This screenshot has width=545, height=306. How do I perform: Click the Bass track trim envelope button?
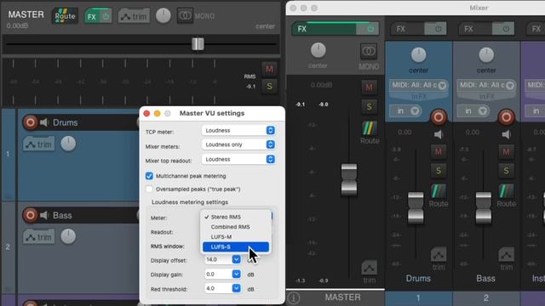39,237
